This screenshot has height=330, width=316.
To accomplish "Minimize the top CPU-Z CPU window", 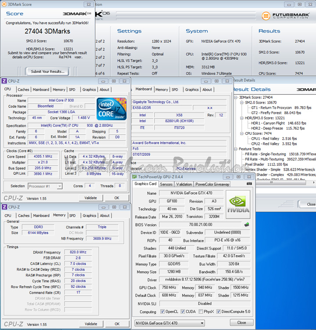I will point(103,81).
